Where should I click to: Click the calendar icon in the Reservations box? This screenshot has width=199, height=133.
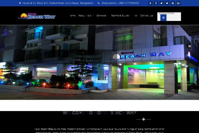click(163, 18)
